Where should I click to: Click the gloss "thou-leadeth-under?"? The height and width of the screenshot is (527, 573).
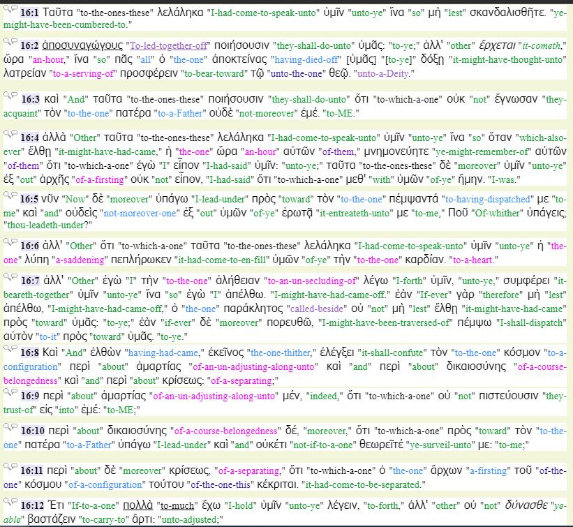pyautogui.click(x=48, y=225)
